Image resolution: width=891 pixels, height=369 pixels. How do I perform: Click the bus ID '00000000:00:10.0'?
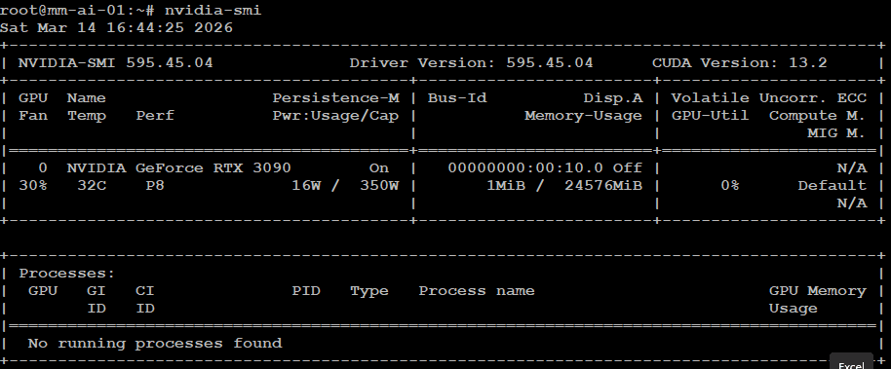(525, 168)
